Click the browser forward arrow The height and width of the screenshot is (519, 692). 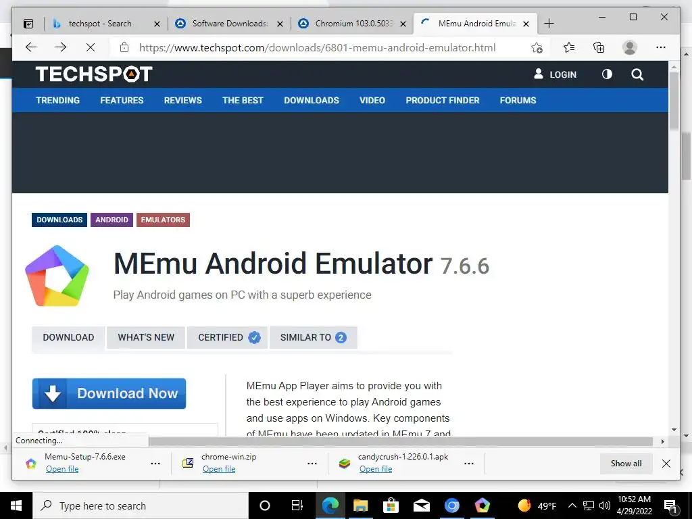click(61, 47)
